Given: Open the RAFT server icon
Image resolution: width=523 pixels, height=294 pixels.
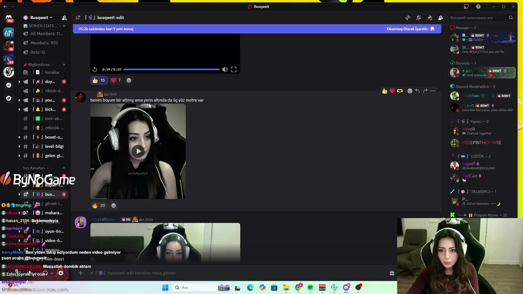Looking at the screenshot, I should 9,33.
